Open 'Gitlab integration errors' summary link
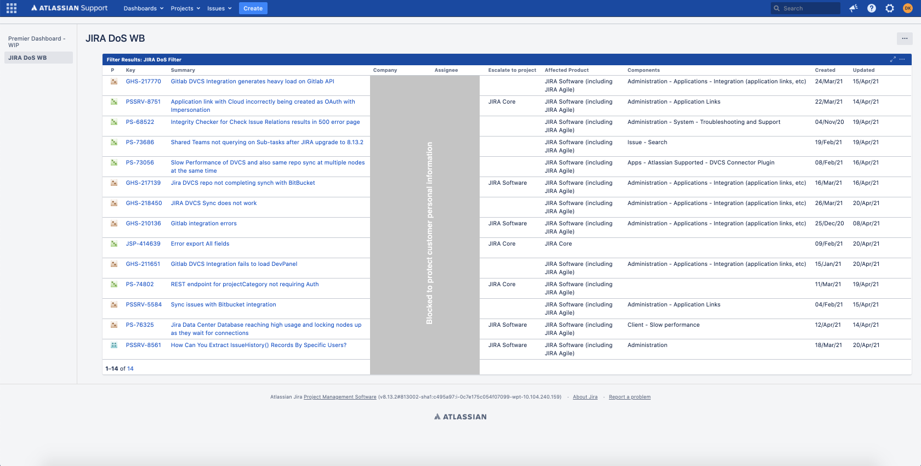Viewport: 921px width, 466px height. click(204, 223)
